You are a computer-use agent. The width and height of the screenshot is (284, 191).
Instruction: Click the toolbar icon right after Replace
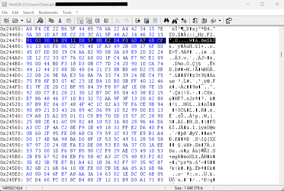[x=195, y=21]
